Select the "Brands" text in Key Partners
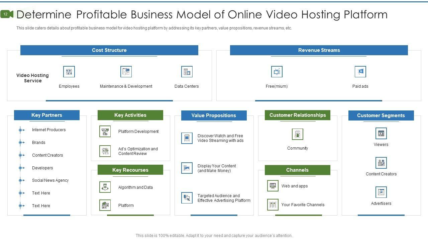The image size is (428, 241). click(38, 143)
